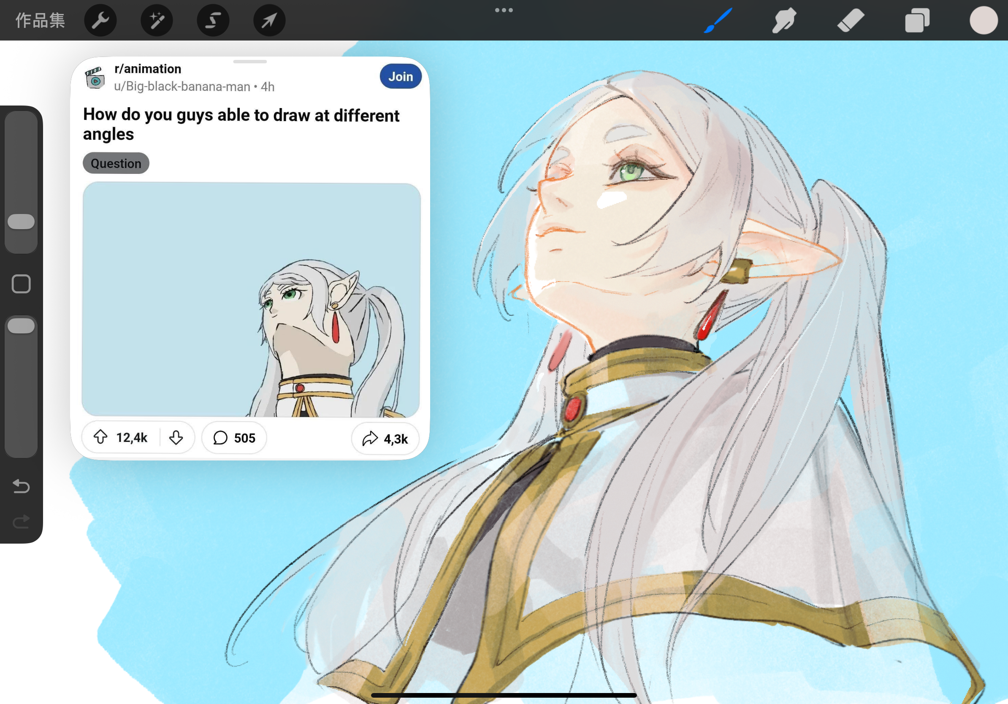Activate the Transform arrow tool
This screenshot has height=704, width=1008.
(269, 20)
